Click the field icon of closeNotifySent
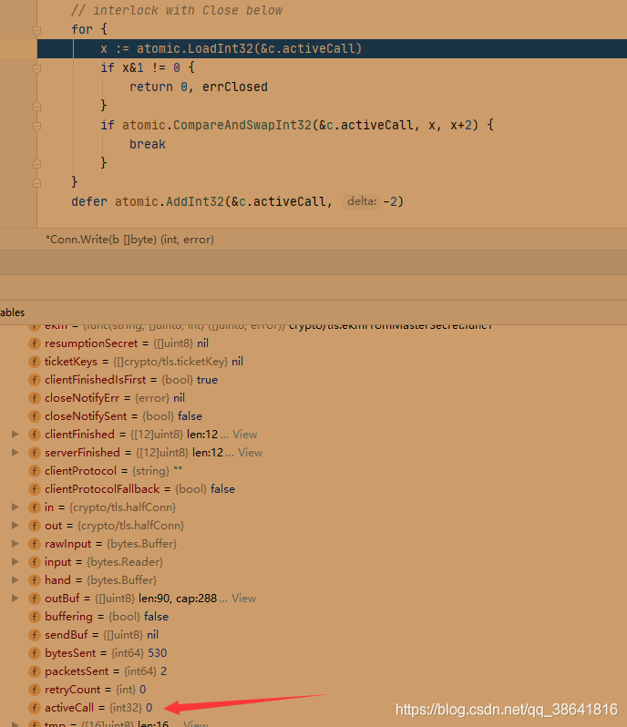Screen dimensions: 627x727 [35, 416]
